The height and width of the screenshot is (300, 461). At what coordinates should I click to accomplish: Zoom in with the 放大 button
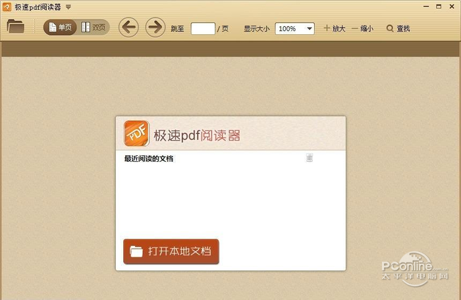(x=335, y=28)
